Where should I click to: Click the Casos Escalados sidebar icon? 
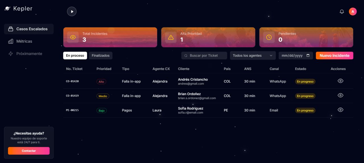11,29
